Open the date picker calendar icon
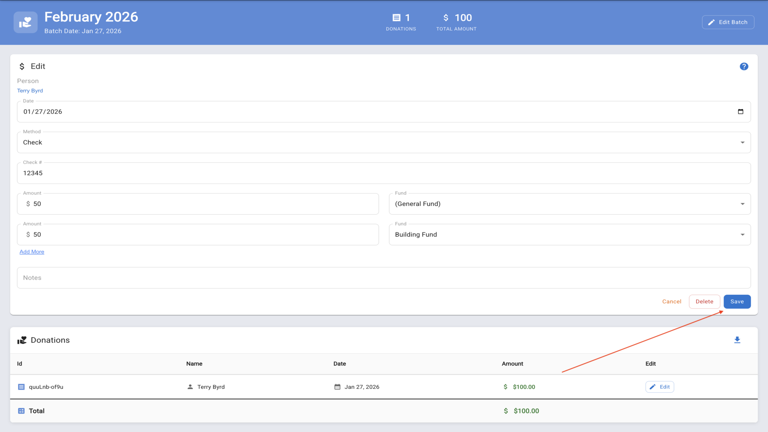Screen dimensions: 768x432 point(740,112)
